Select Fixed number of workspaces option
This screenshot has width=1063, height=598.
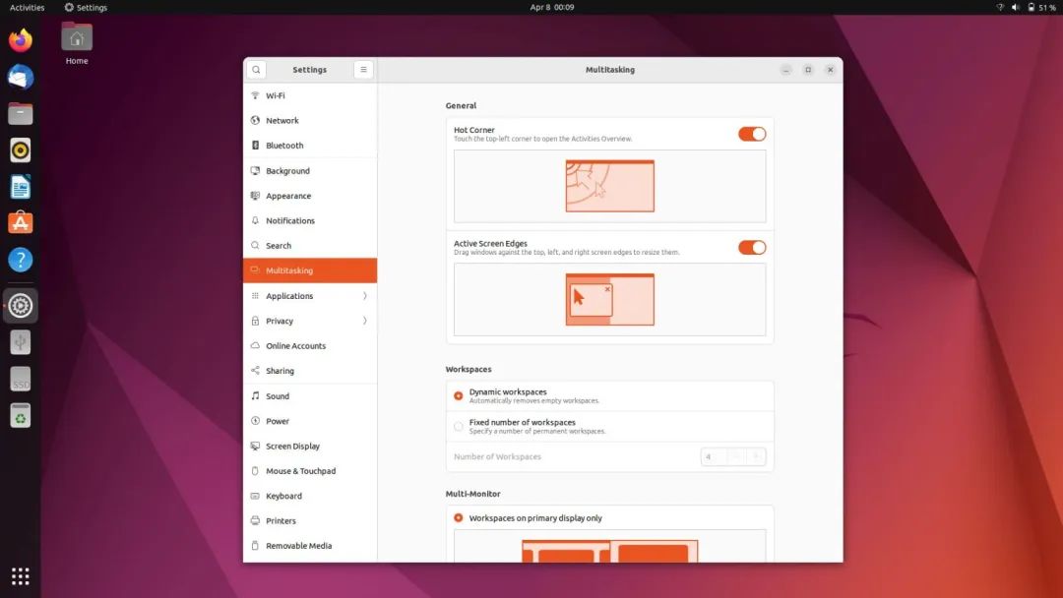coord(459,426)
